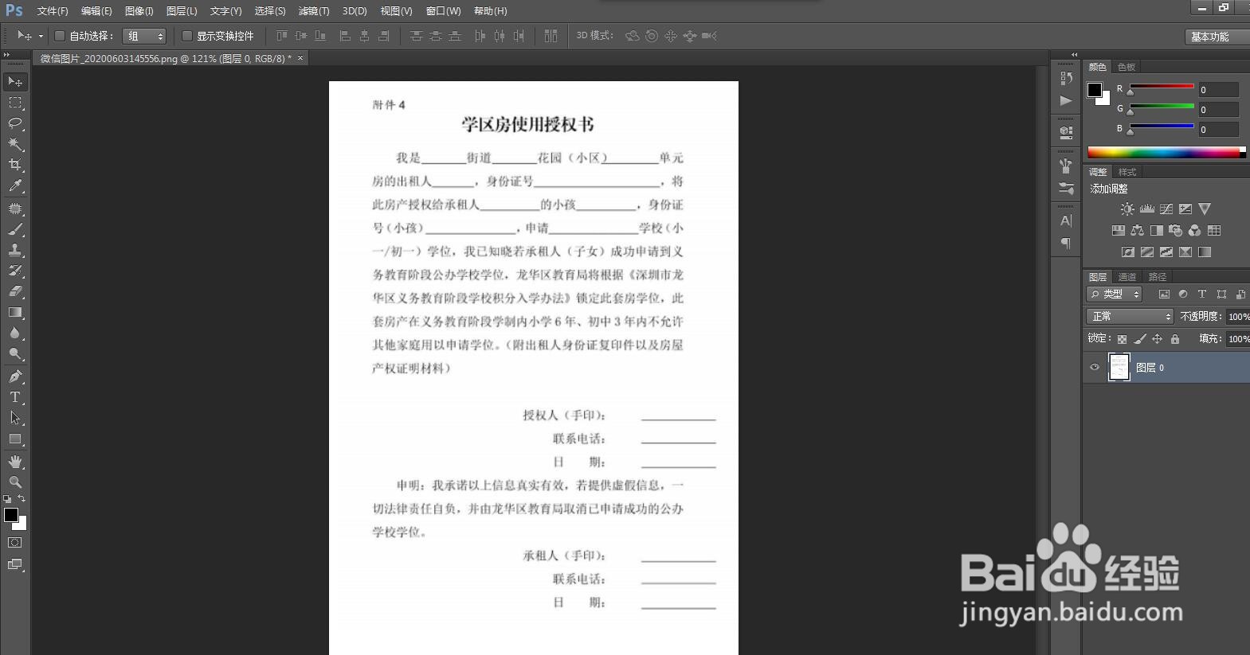
Task: Open the 图像(I) menu
Action: pos(139,11)
